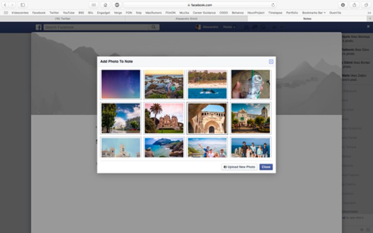The width and height of the screenshot is (373, 233).
Task: Select the jumping dolphin beach photo
Action: 208,84
